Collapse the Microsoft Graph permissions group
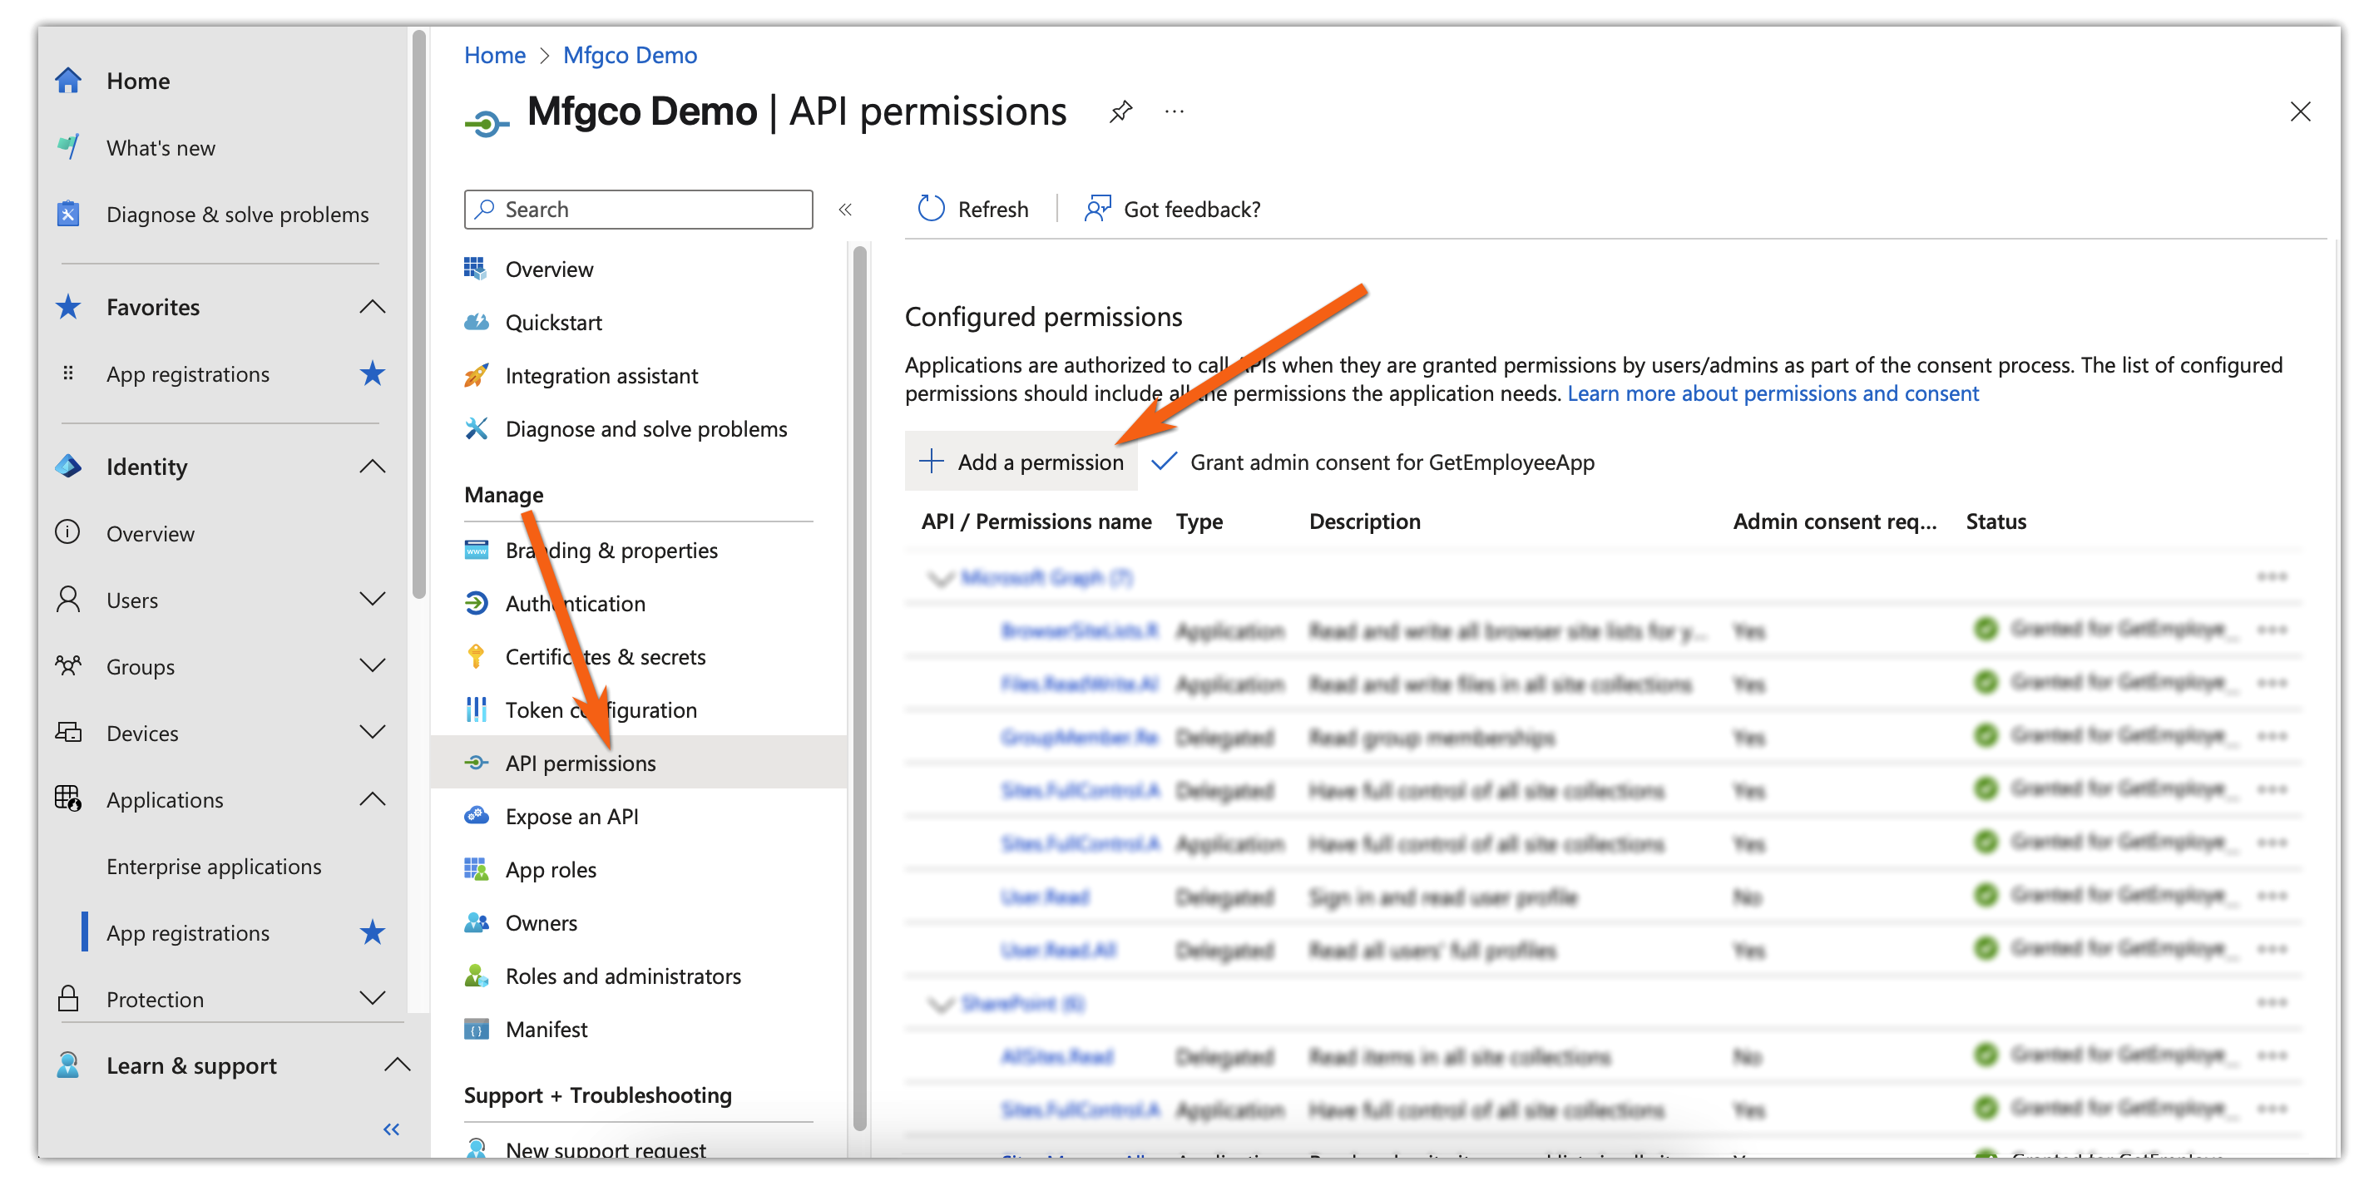This screenshot has height=1186, width=2369. (940, 578)
